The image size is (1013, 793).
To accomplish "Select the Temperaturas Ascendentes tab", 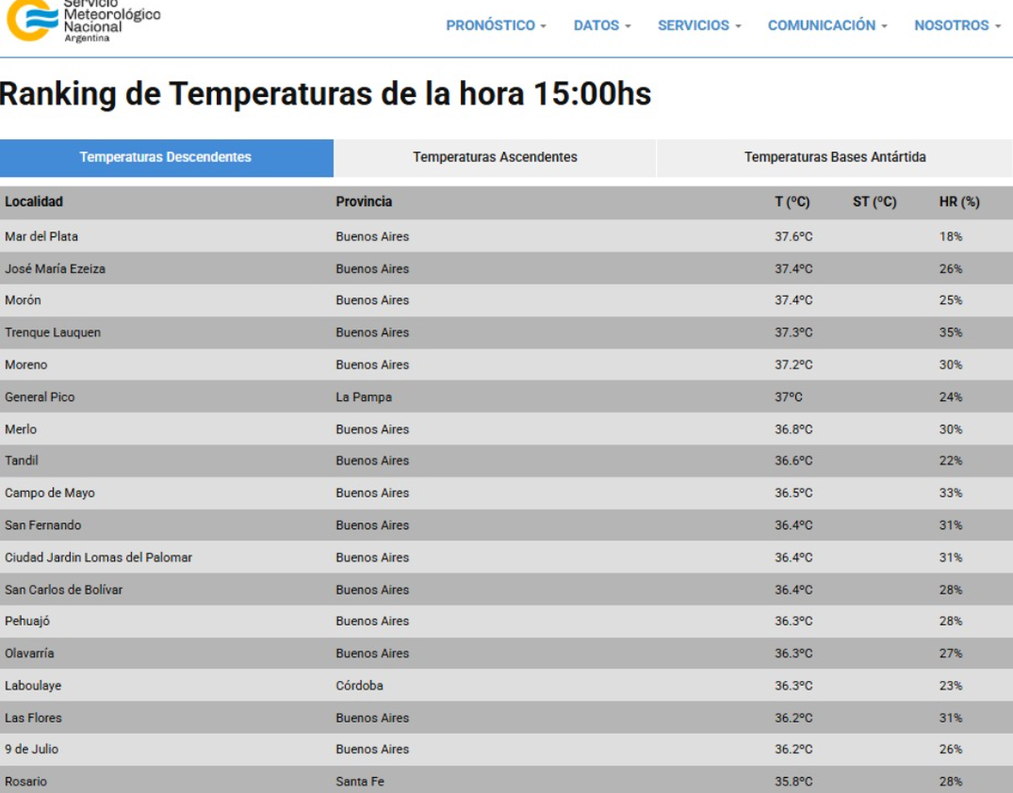I will (x=495, y=157).
